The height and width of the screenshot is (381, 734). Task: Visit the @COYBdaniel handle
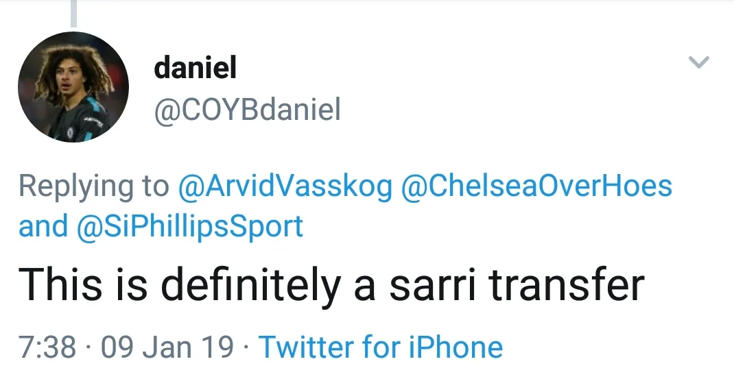[248, 110]
